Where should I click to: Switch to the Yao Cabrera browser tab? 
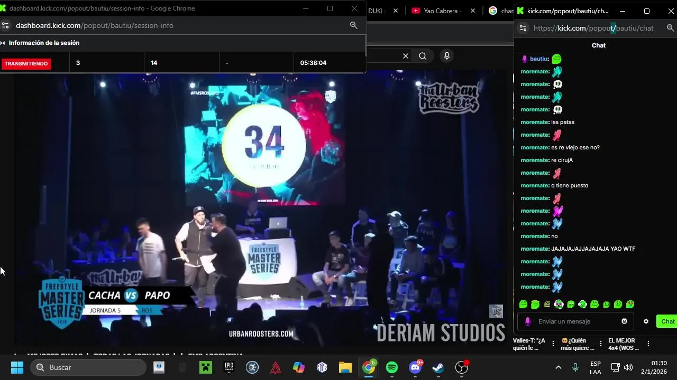tap(442, 11)
